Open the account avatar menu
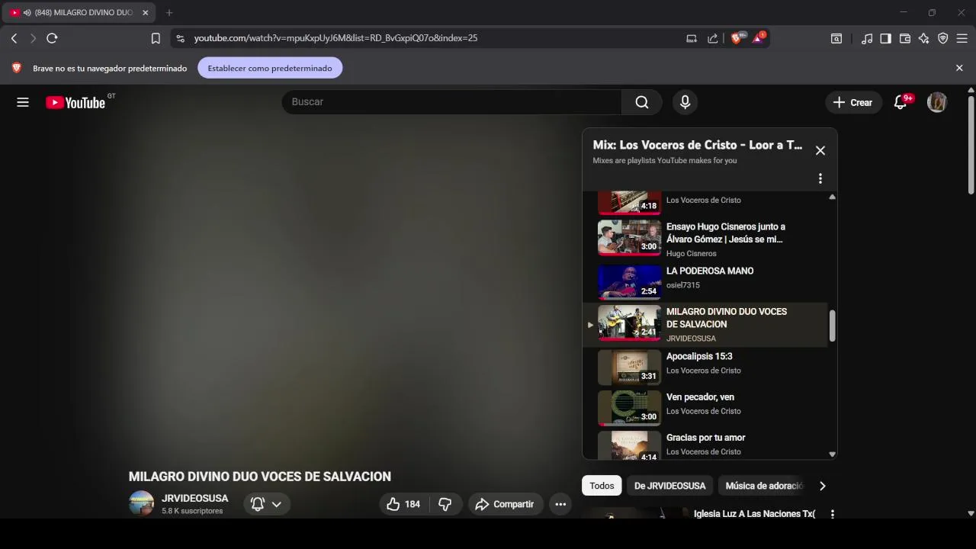The width and height of the screenshot is (976, 549). [937, 102]
